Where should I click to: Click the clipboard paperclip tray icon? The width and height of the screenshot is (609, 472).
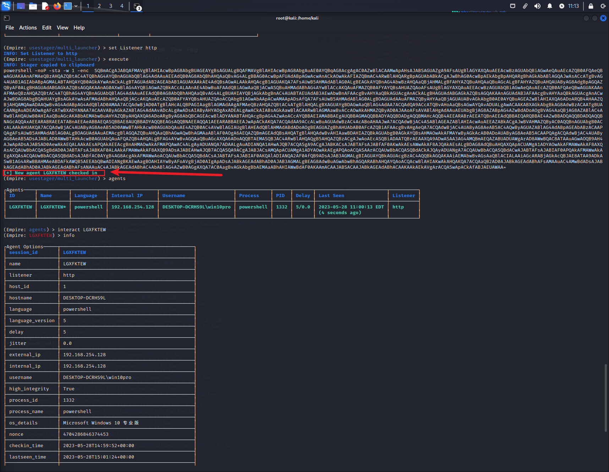[525, 6]
